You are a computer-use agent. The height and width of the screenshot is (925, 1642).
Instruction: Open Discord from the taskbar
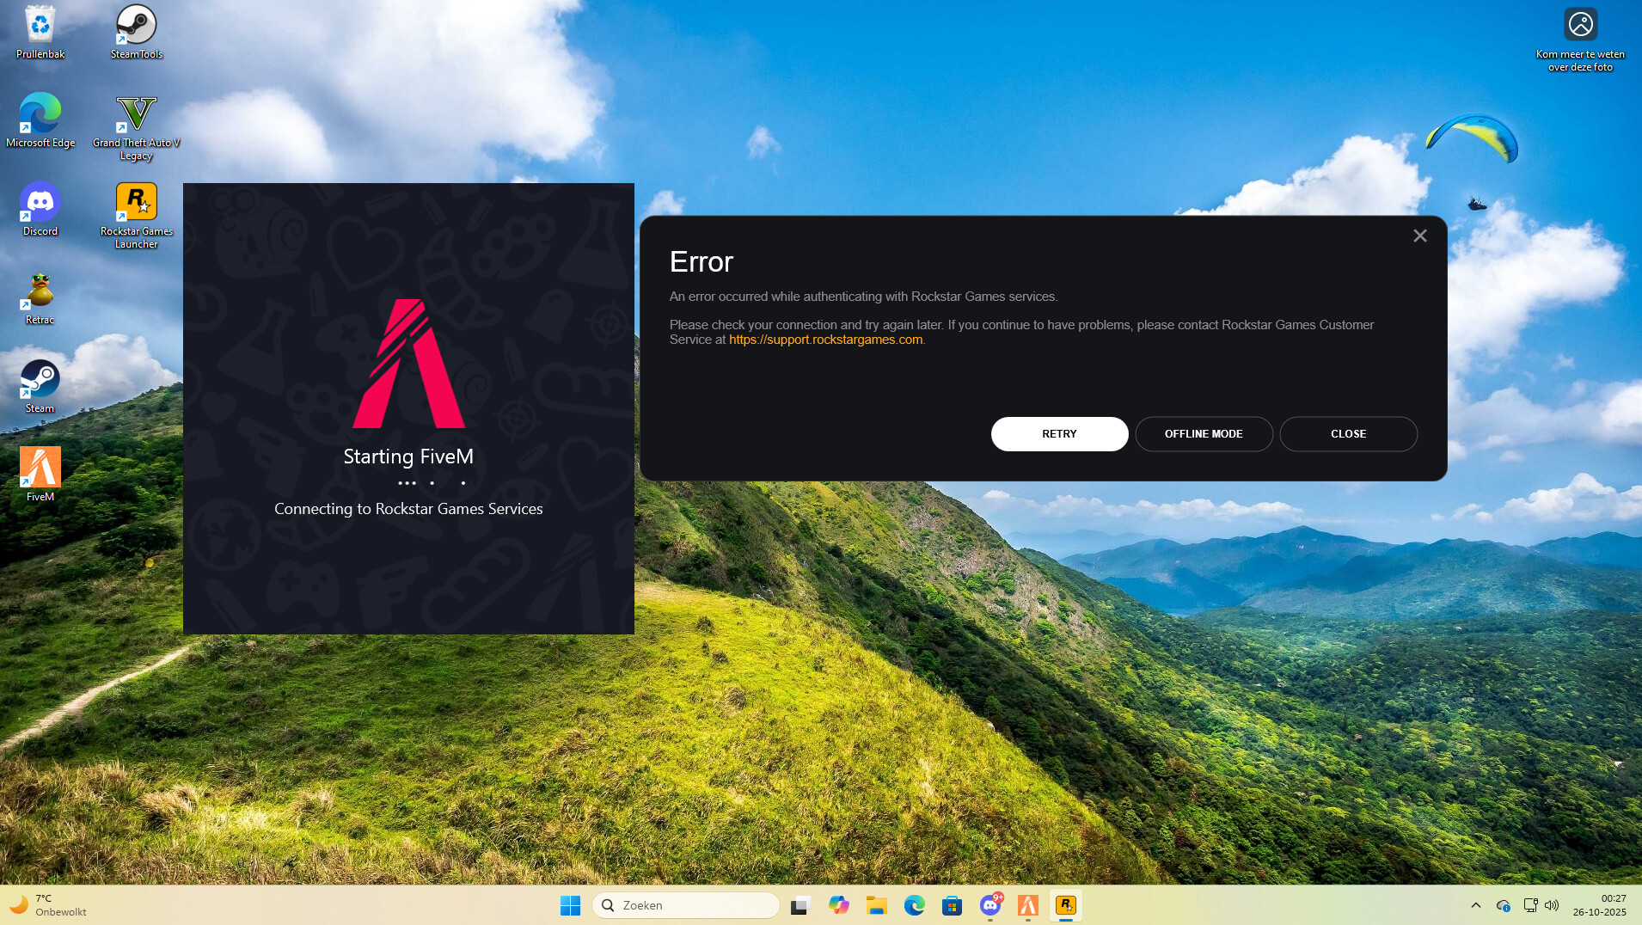990,905
